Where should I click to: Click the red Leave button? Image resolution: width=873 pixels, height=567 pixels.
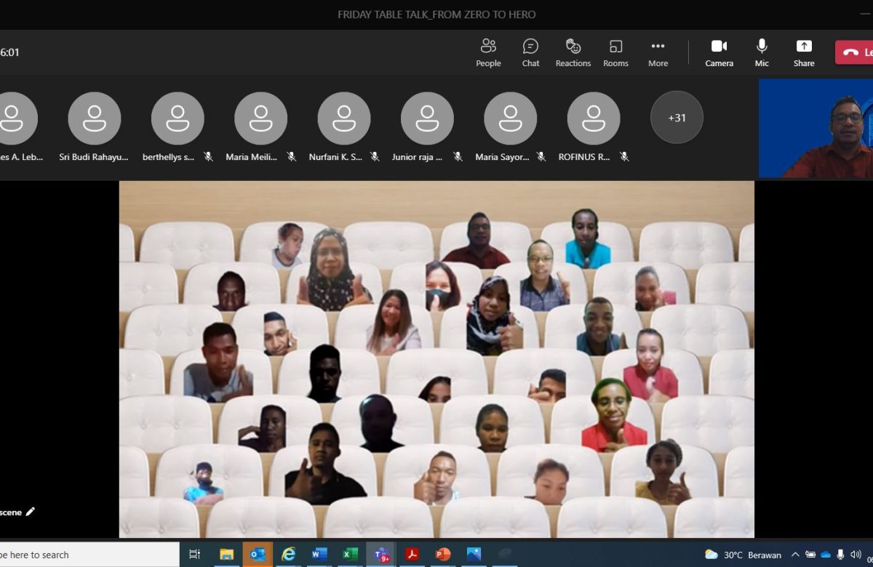pos(855,52)
